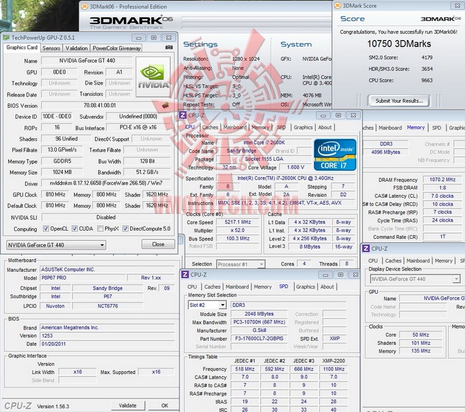The height and width of the screenshot is (412, 465).
Task: Enable the PhysX checkbox
Action: tap(100, 229)
